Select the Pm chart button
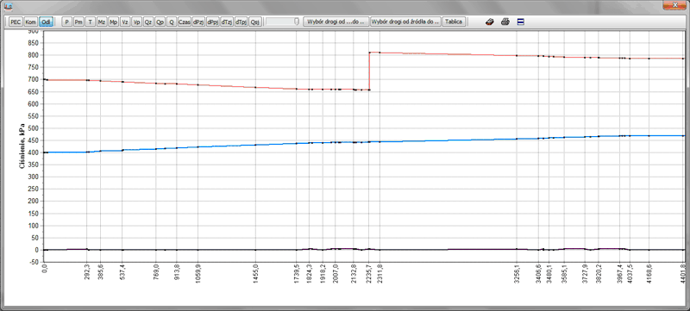The height and width of the screenshot is (311, 690). pyautogui.click(x=78, y=22)
